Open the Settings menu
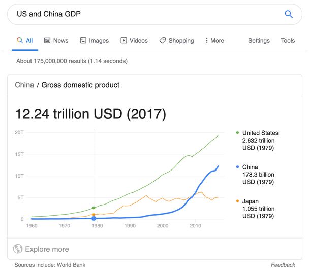The height and width of the screenshot is (272, 309). click(259, 41)
